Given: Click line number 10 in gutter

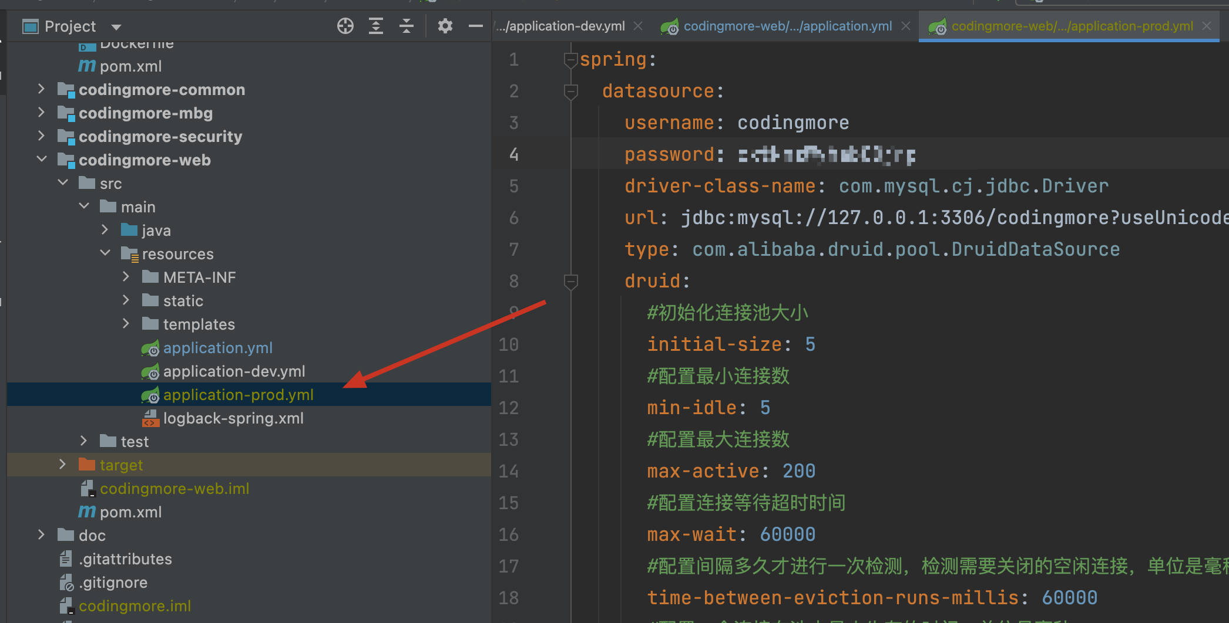Looking at the screenshot, I should click(509, 344).
